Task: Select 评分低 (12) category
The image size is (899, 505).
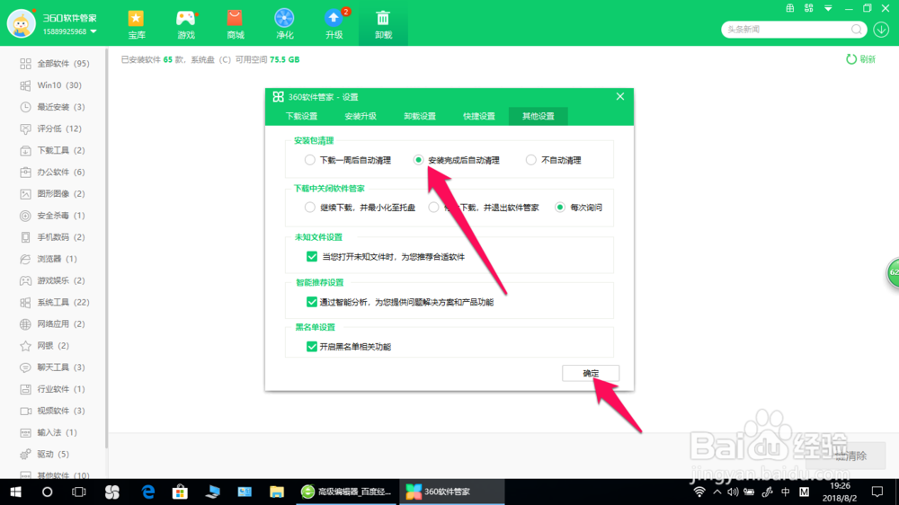Action: 50,129
